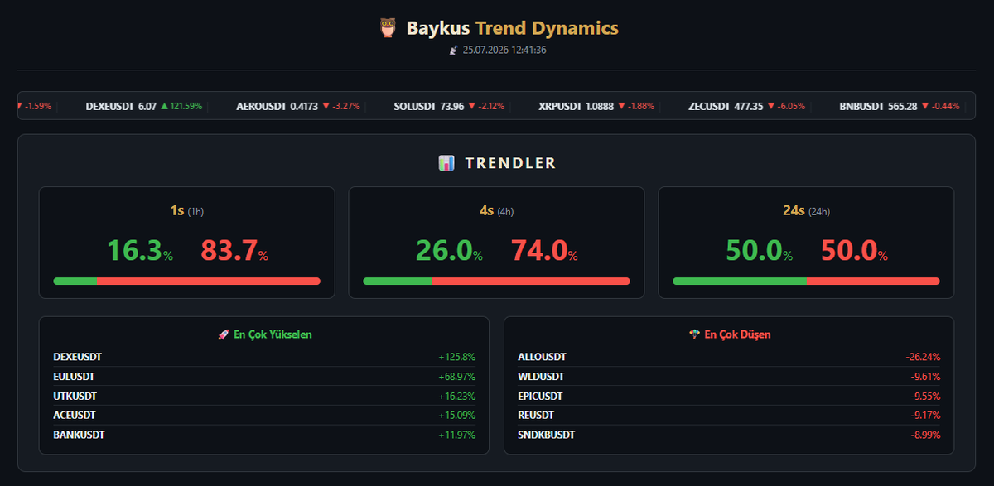
Task: Click the -9.61% loss value
Action: (925, 376)
